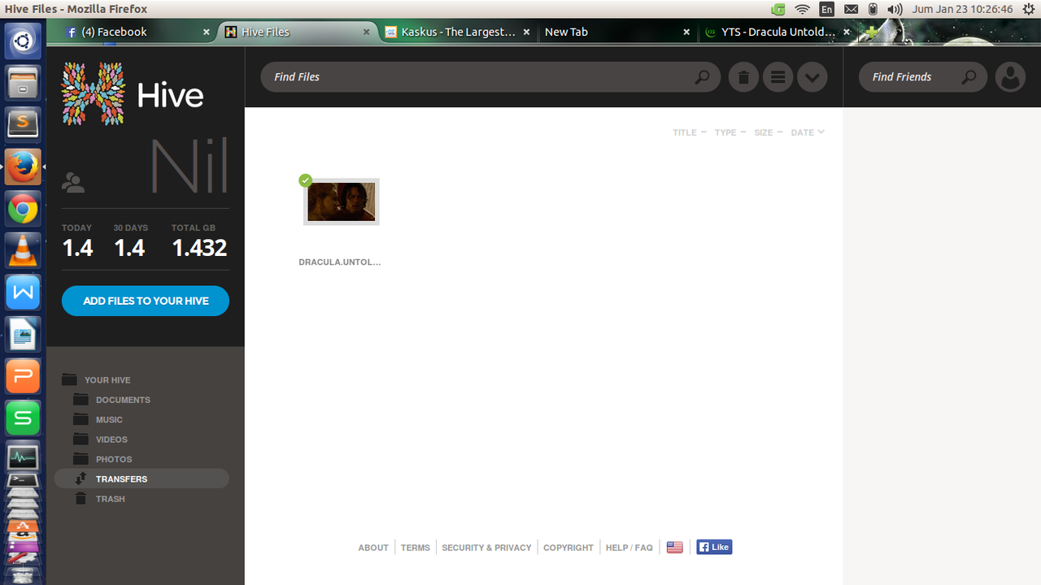Click Add Files To Your Hive button
Image resolution: width=1041 pixels, height=585 pixels.
pos(146,301)
